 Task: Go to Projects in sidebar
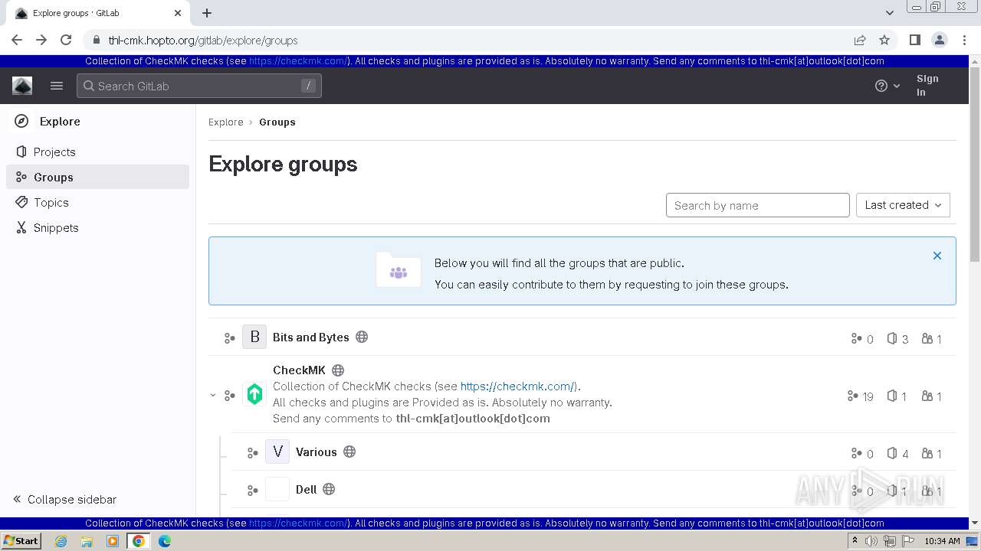[x=97, y=152]
